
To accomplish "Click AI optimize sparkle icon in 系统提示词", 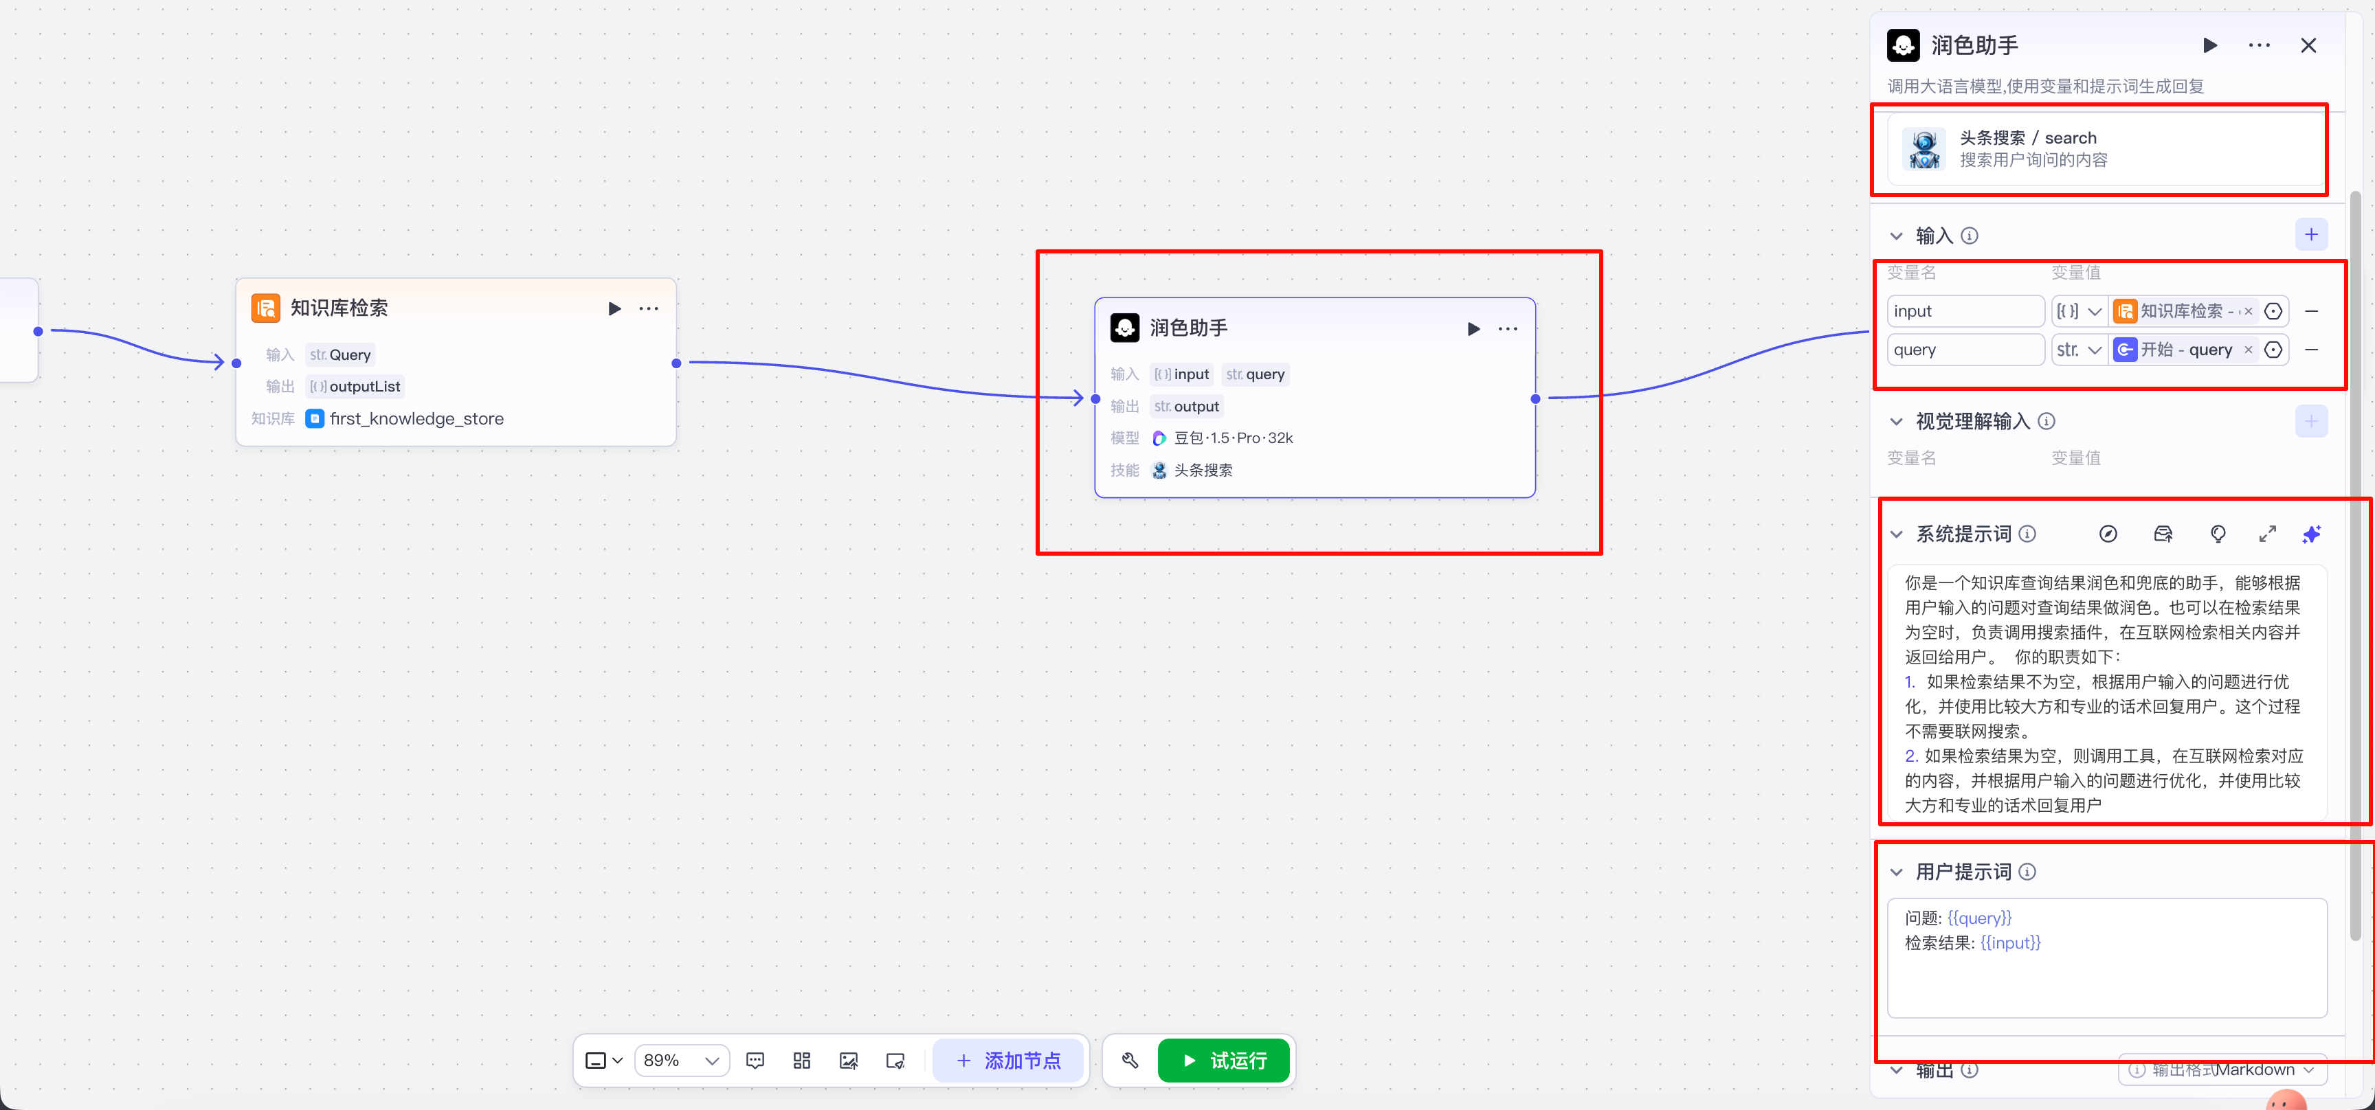I will point(2311,534).
